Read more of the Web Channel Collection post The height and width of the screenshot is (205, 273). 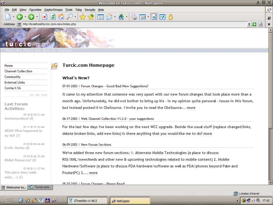[207, 134]
